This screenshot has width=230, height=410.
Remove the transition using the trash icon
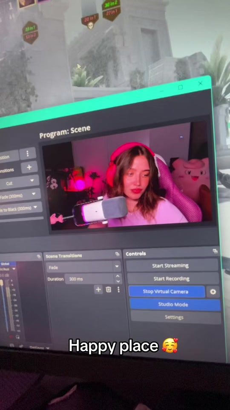tap(108, 289)
